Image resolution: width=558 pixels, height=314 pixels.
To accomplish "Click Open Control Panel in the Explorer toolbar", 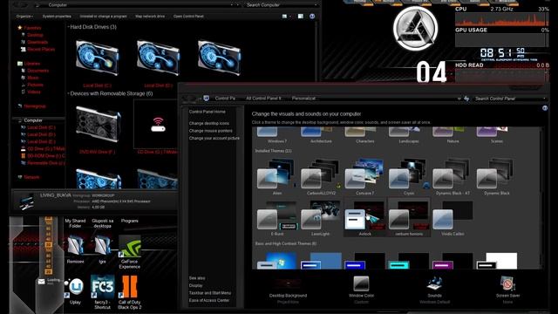I will pyautogui.click(x=188, y=17).
